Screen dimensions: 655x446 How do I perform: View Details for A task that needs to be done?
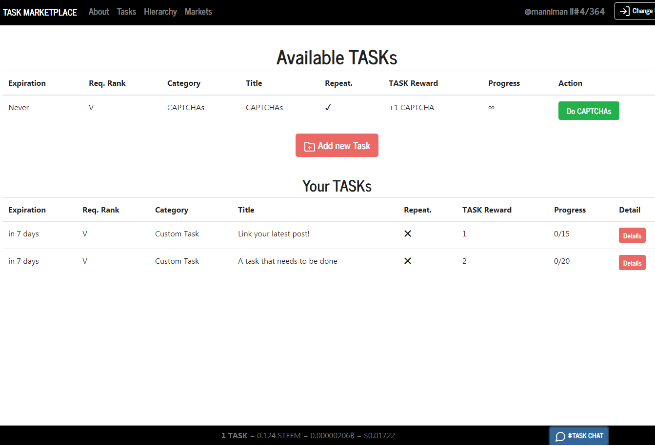pyautogui.click(x=632, y=263)
